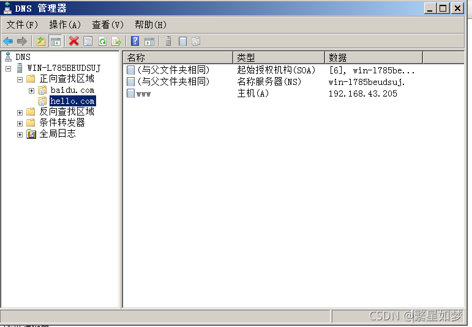Expand the 条件转发器 tree node
This screenshot has width=472, height=327.
coord(20,123)
